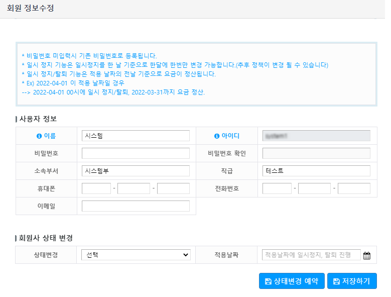Select the 비밀번호 input box
This screenshot has width=391, height=297.
coord(136,153)
